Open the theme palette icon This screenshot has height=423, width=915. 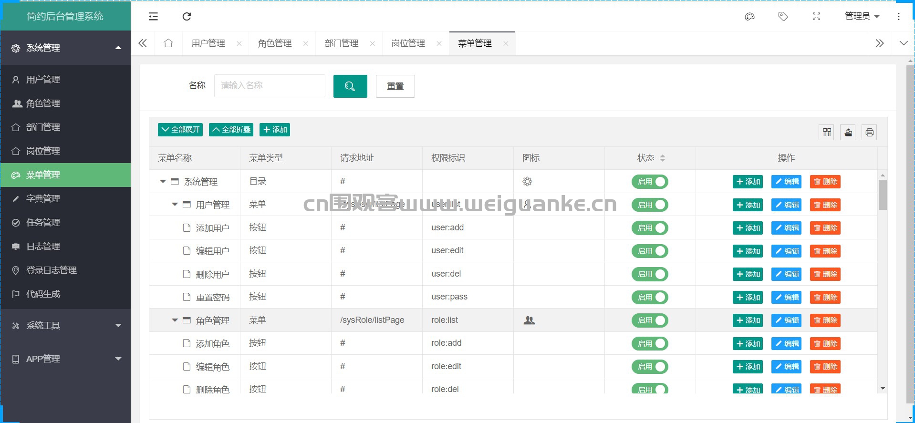[749, 17]
